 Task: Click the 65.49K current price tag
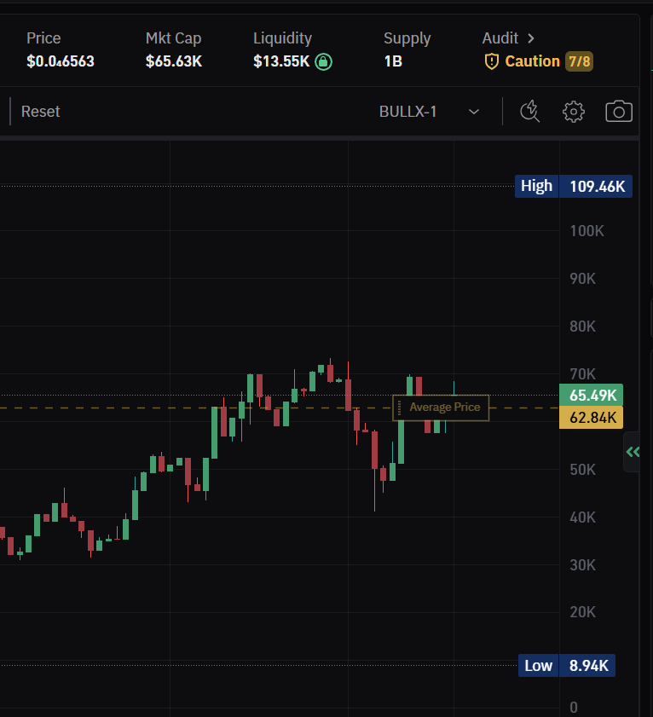pyautogui.click(x=591, y=395)
